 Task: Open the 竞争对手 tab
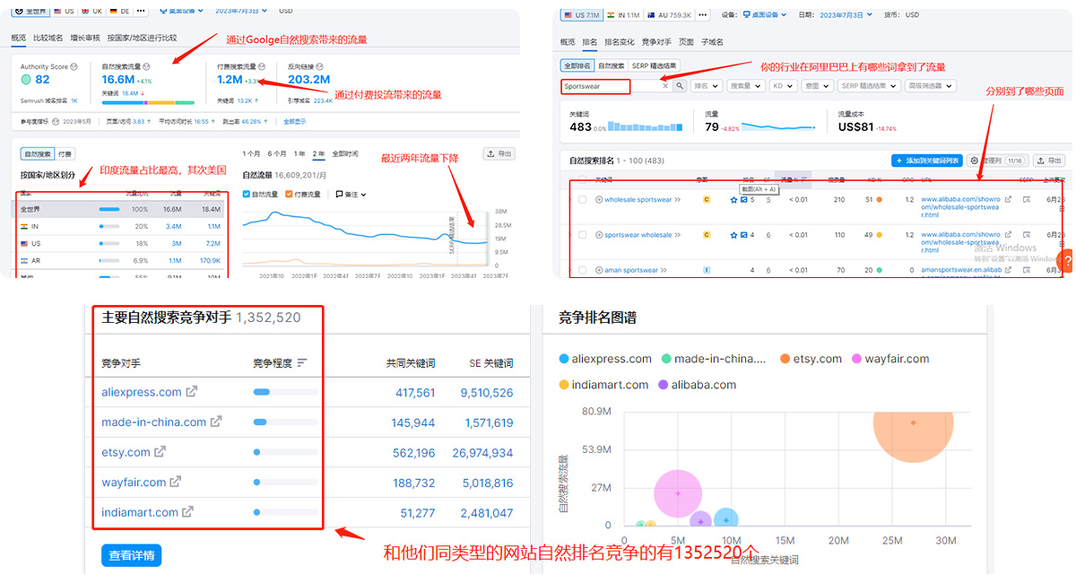click(x=656, y=42)
